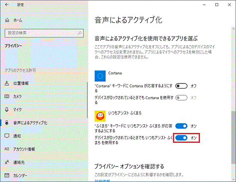Viewport: 236px width, 182px height.
Task: Open 音声によるアクティブ化 sidebar item
Action: pos(30,123)
